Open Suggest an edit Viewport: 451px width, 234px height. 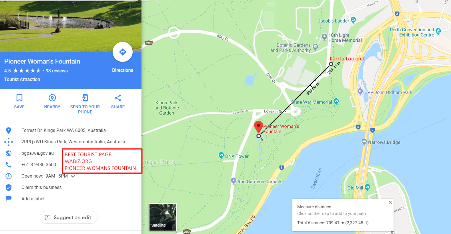click(x=69, y=217)
